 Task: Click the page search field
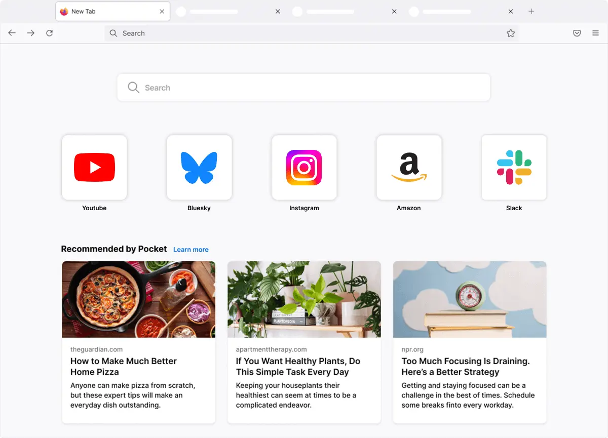(x=304, y=87)
